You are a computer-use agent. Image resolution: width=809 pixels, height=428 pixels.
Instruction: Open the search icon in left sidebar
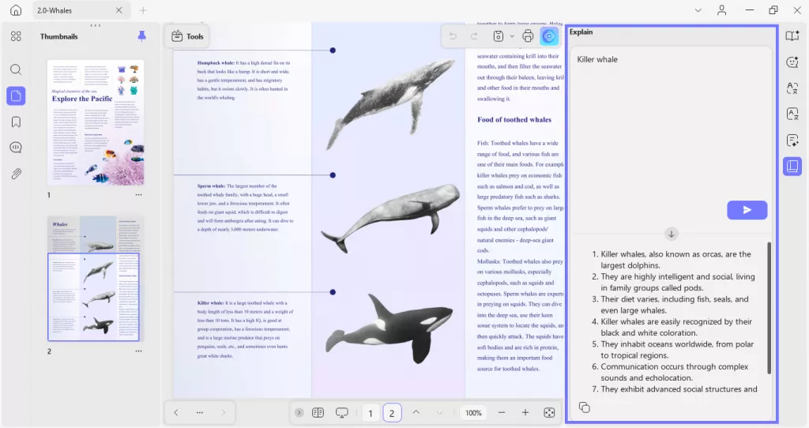click(16, 69)
